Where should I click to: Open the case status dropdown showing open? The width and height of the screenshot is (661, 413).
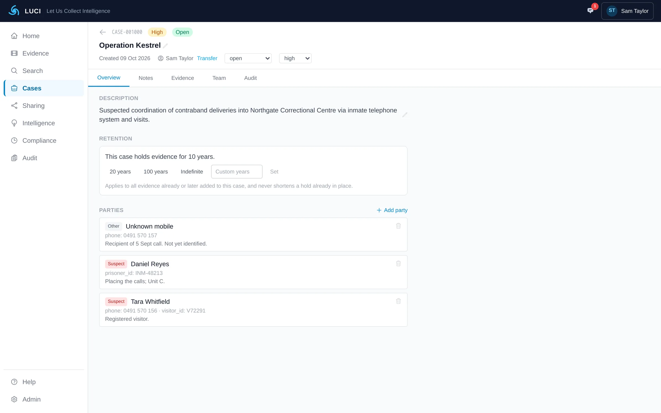pos(248,58)
